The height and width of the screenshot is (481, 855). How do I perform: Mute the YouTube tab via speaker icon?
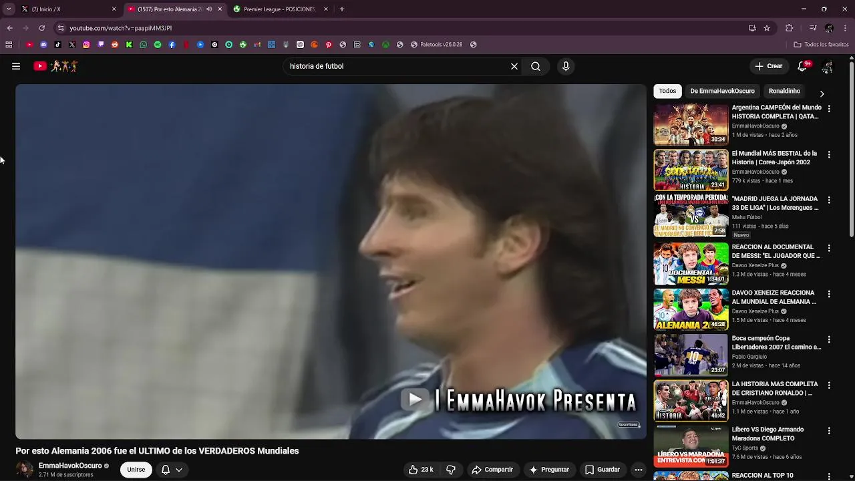(210, 9)
